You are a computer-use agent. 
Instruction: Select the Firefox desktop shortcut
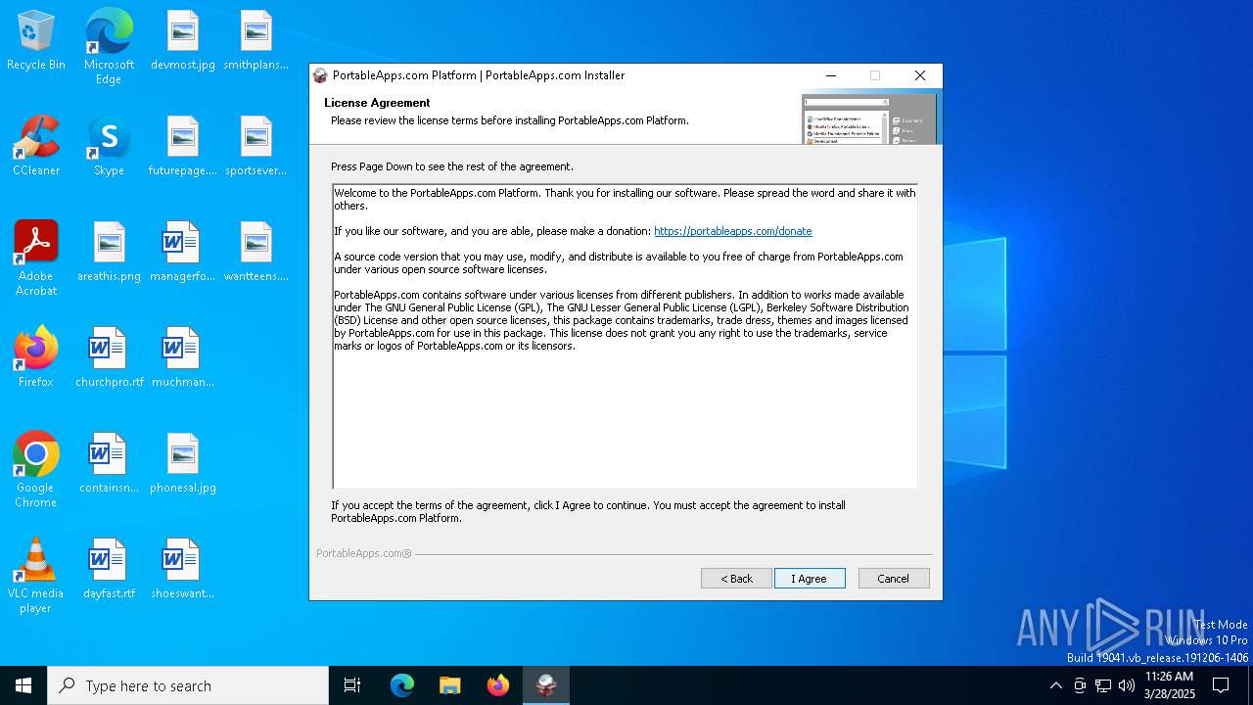click(x=36, y=358)
